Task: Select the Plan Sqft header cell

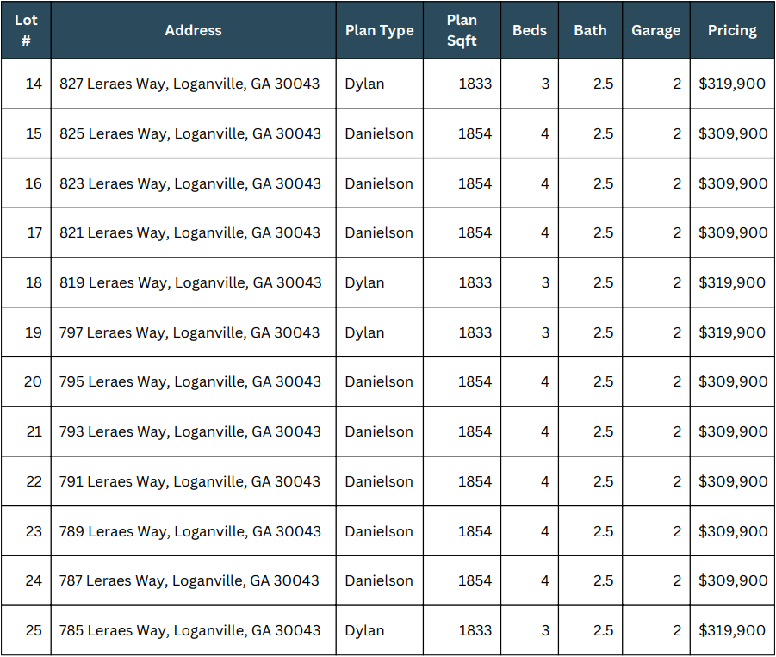Action: coord(462,30)
